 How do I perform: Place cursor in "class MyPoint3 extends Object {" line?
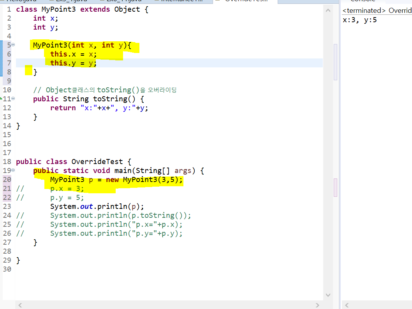[x=82, y=9]
